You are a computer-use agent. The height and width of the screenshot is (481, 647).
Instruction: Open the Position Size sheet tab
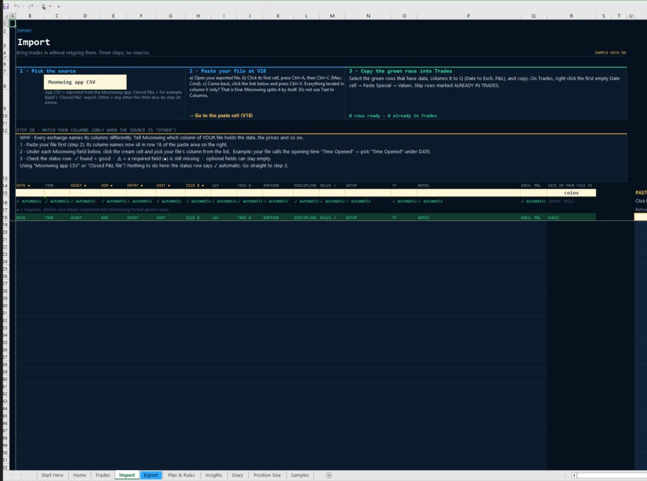267,475
